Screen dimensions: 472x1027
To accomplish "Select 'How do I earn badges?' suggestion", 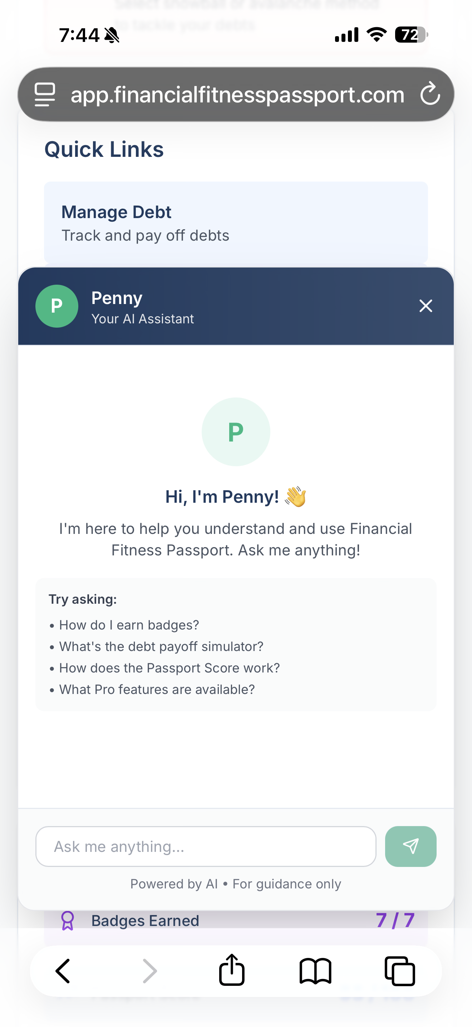I will coord(128,625).
